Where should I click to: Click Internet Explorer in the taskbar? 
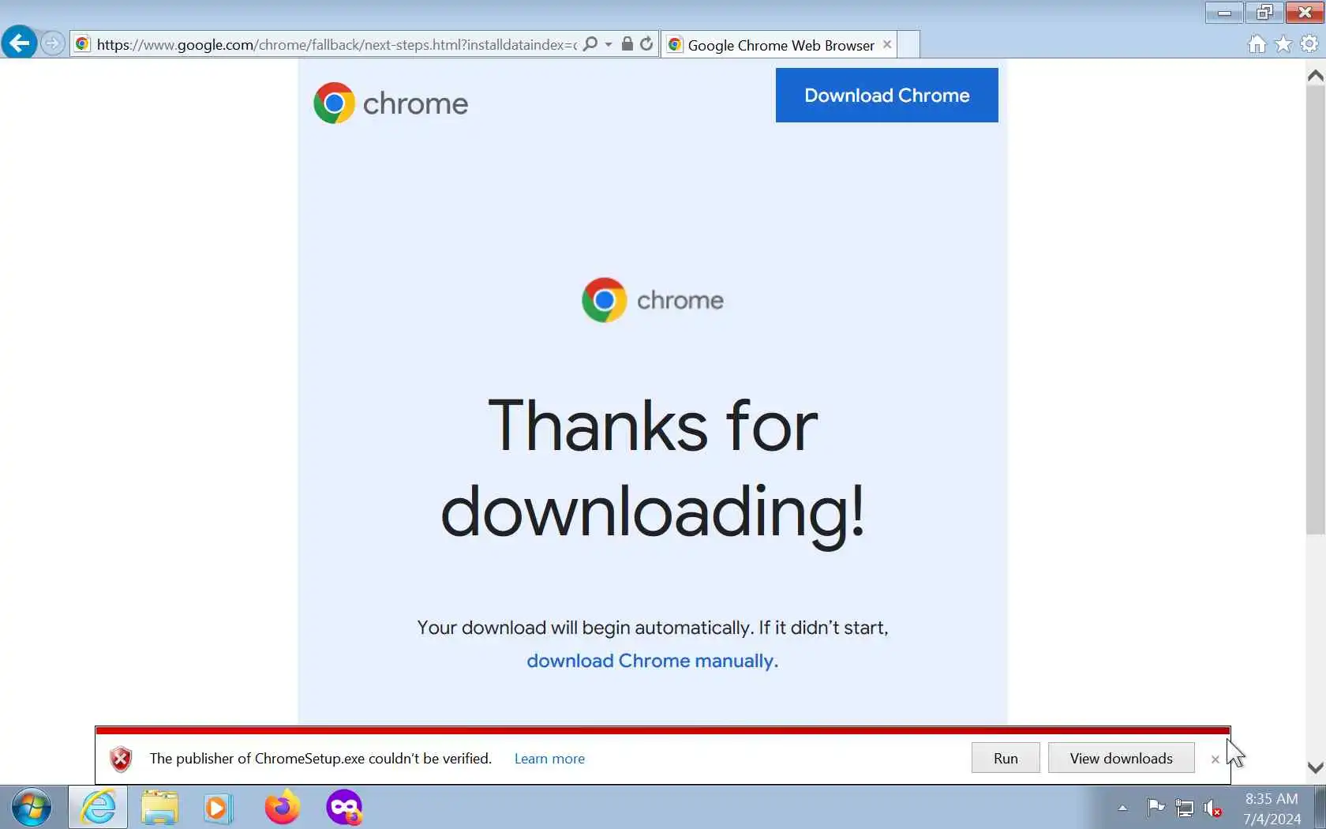pos(98,808)
